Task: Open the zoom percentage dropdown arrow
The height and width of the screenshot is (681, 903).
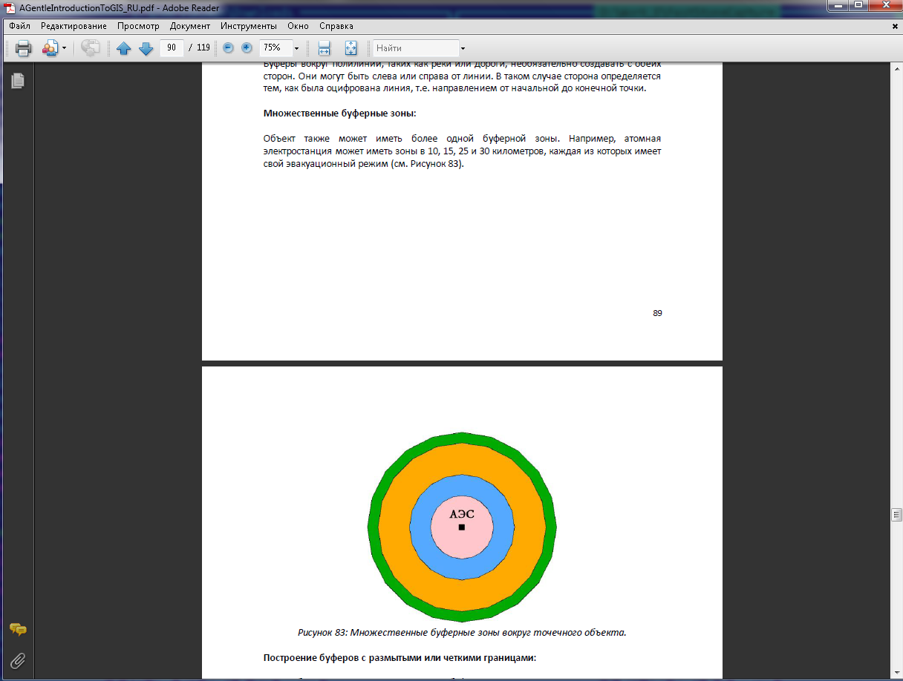Action: tap(296, 48)
